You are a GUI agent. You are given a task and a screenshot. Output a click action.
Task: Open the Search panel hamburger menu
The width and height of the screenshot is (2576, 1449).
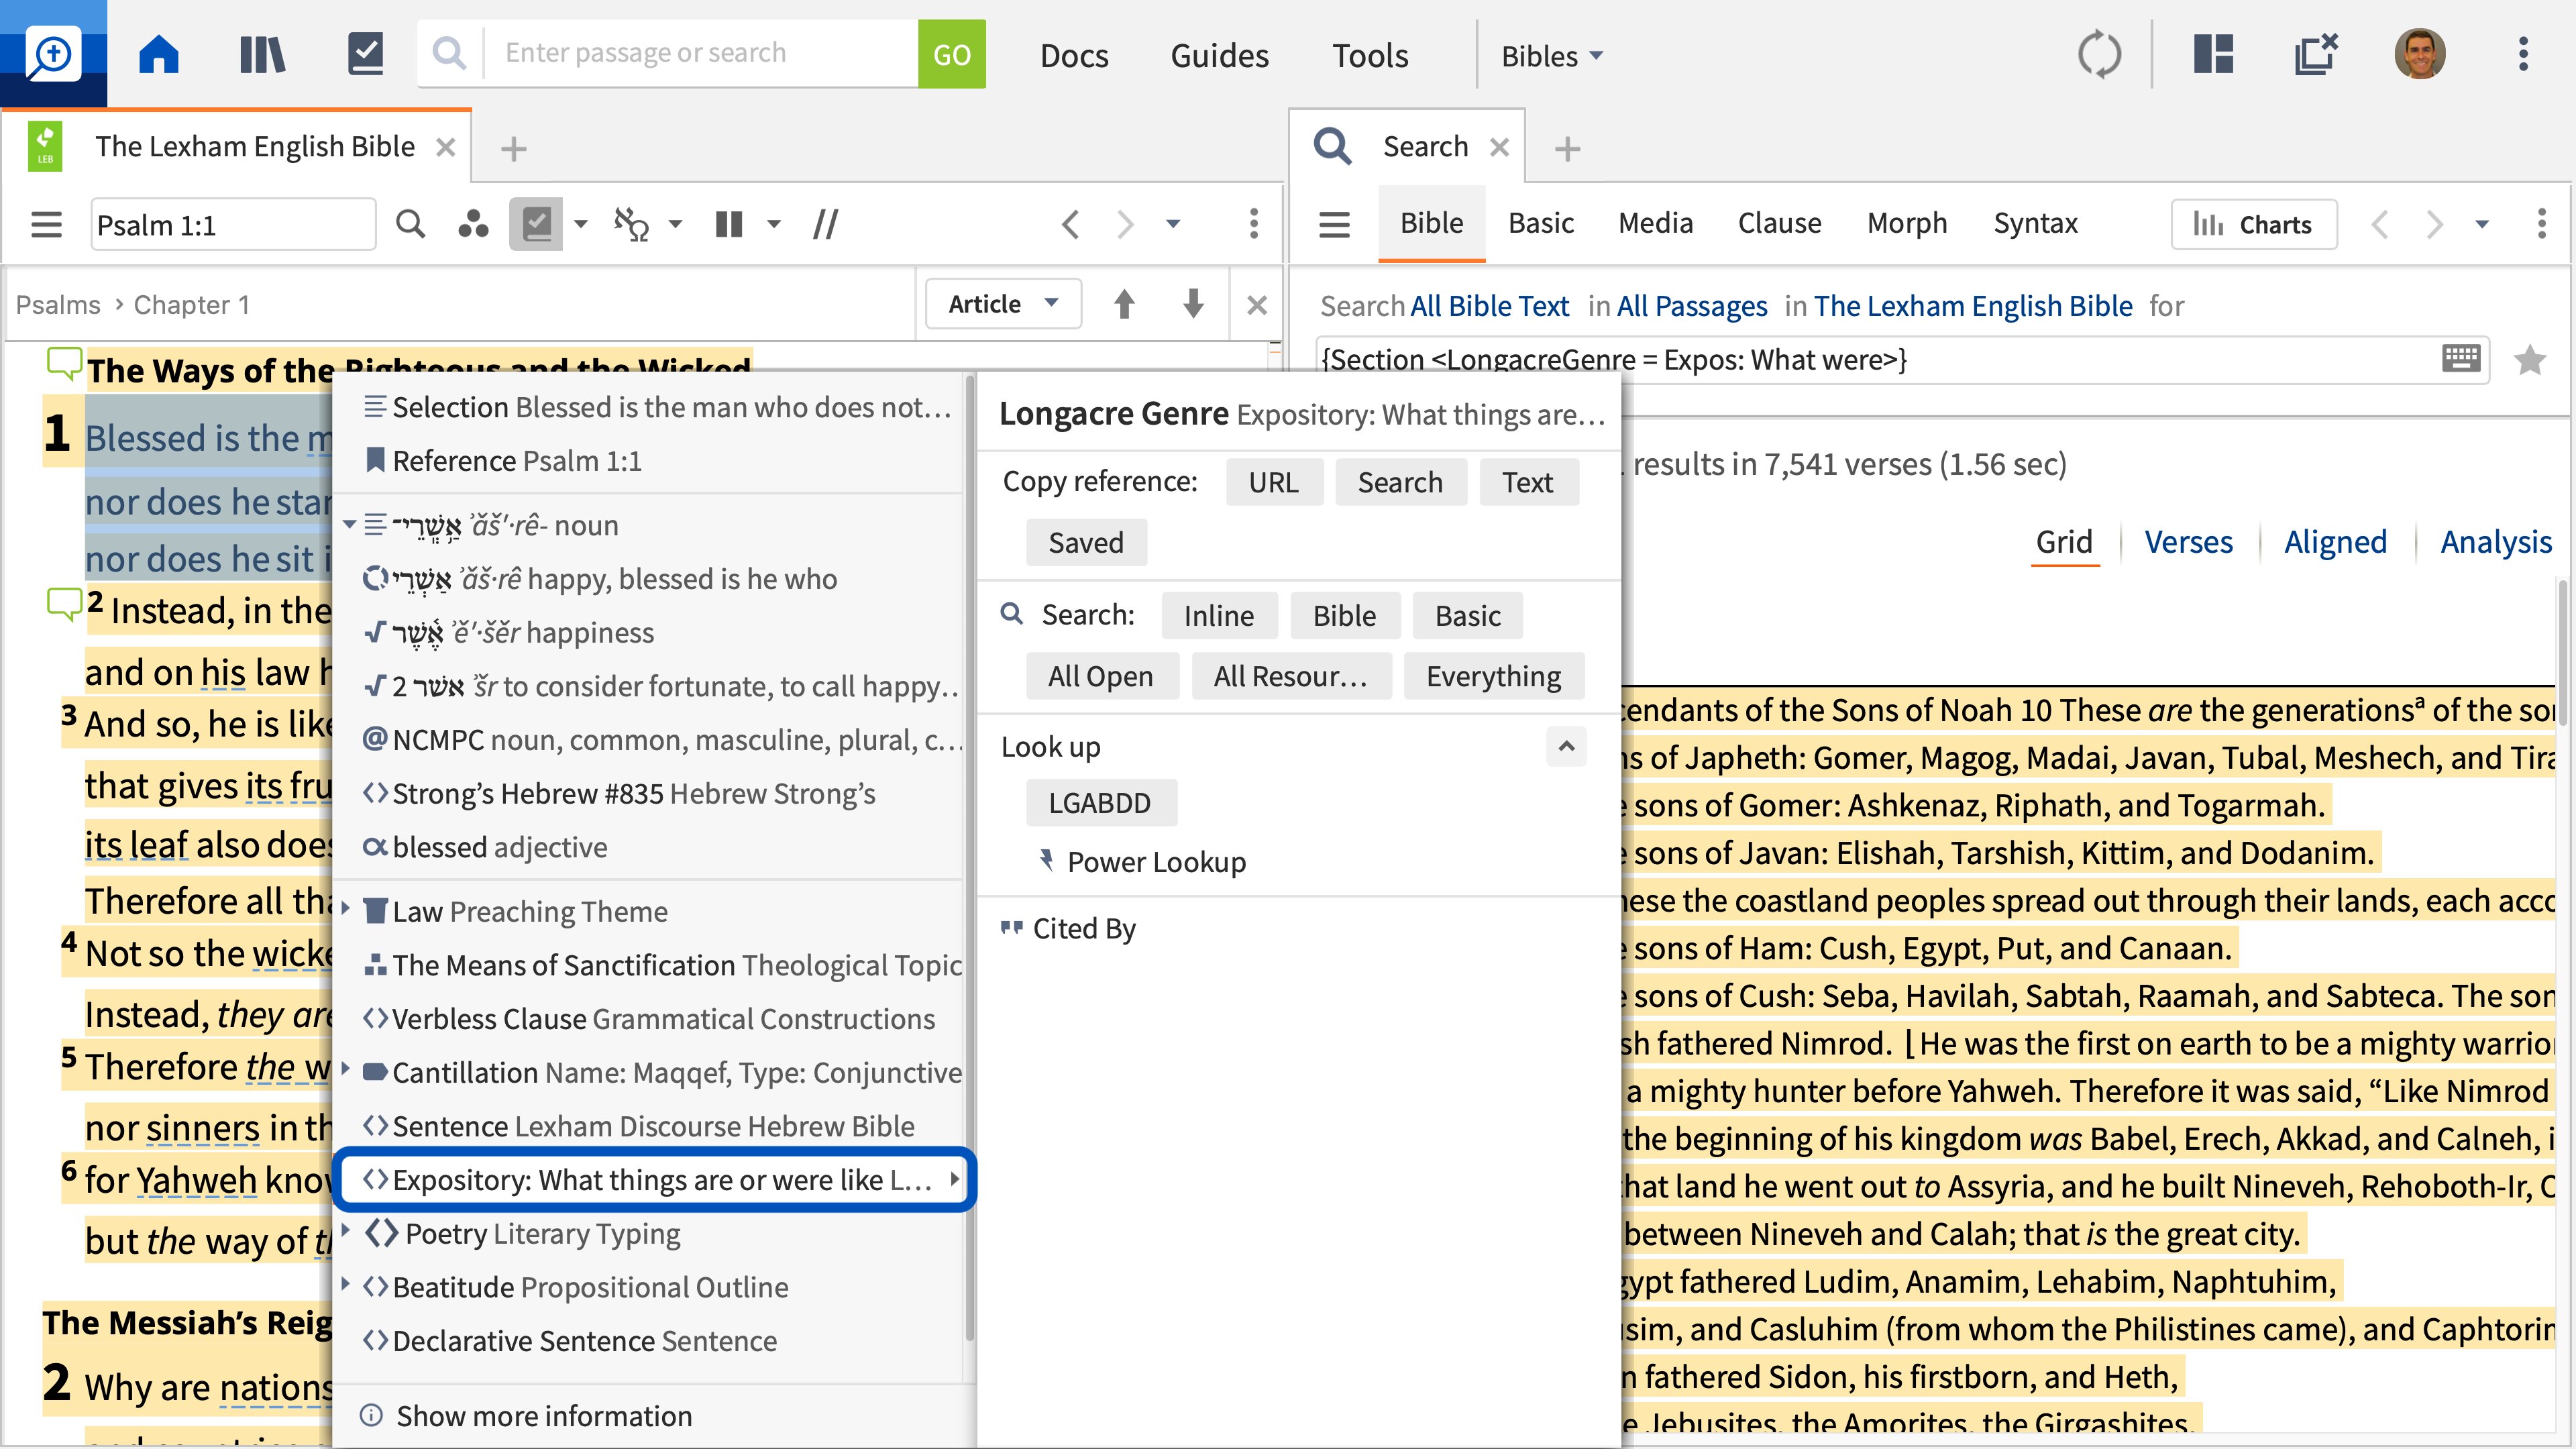click(x=1334, y=224)
